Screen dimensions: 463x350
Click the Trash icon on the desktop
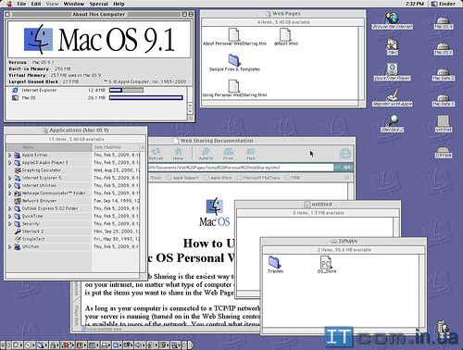point(443,329)
